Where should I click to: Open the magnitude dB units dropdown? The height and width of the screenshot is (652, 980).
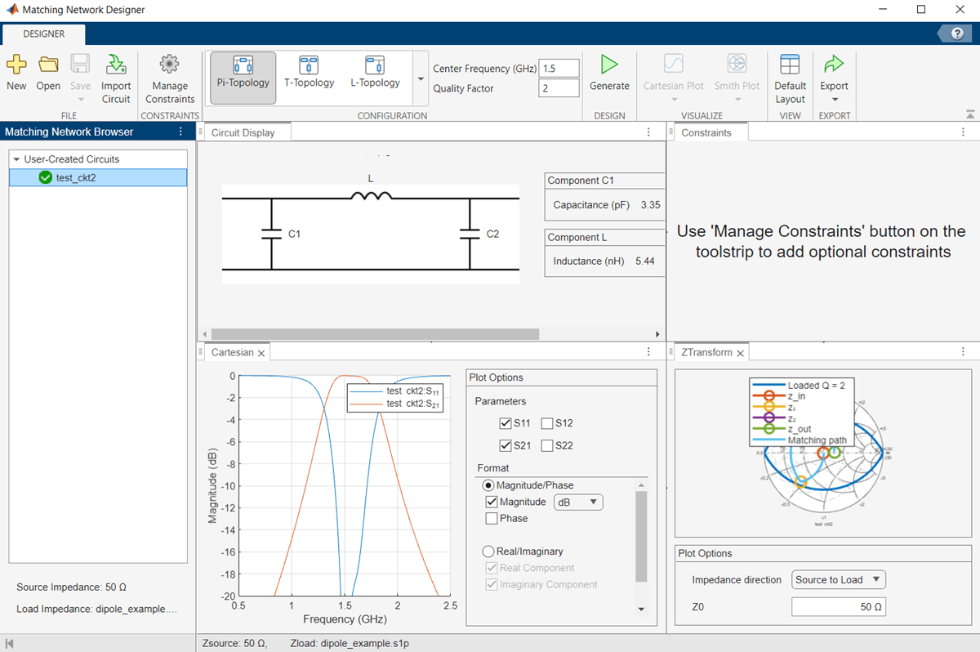(578, 502)
